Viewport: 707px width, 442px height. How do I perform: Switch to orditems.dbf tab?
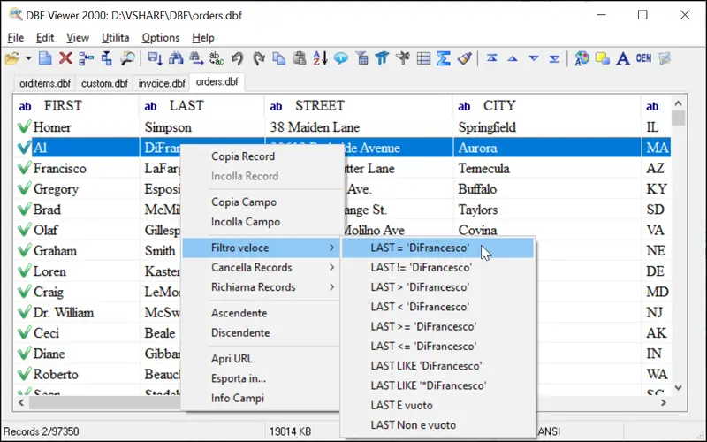point(45,83)
